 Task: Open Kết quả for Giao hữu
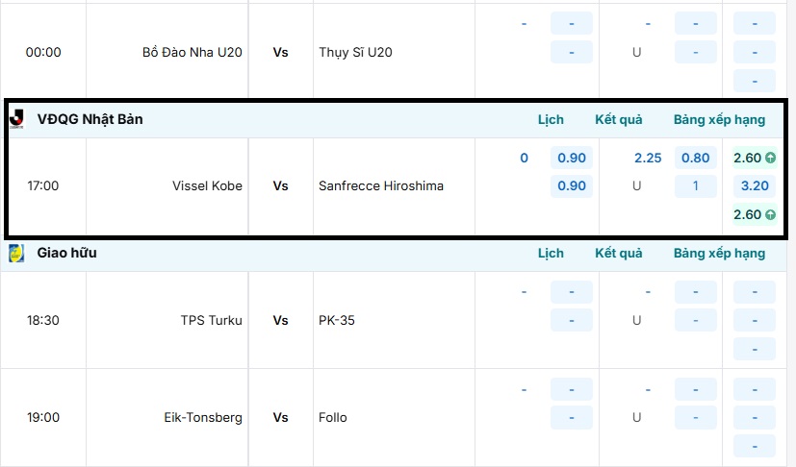[618, 254]
